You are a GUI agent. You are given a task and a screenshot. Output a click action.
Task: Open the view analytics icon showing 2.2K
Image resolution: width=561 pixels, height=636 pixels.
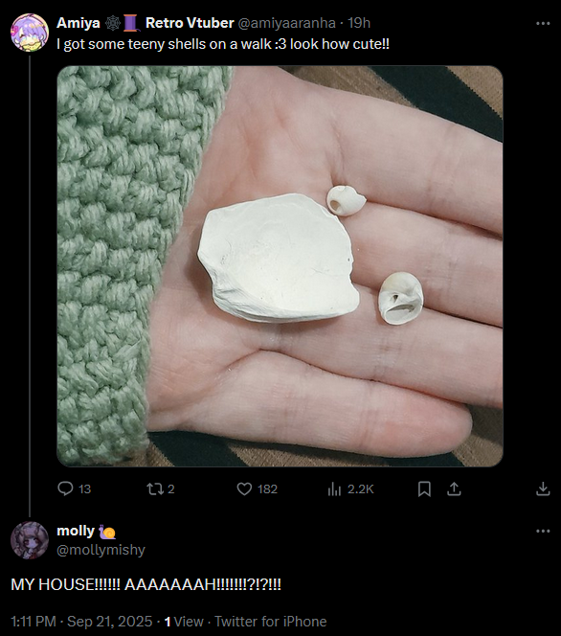coord(334,488)
